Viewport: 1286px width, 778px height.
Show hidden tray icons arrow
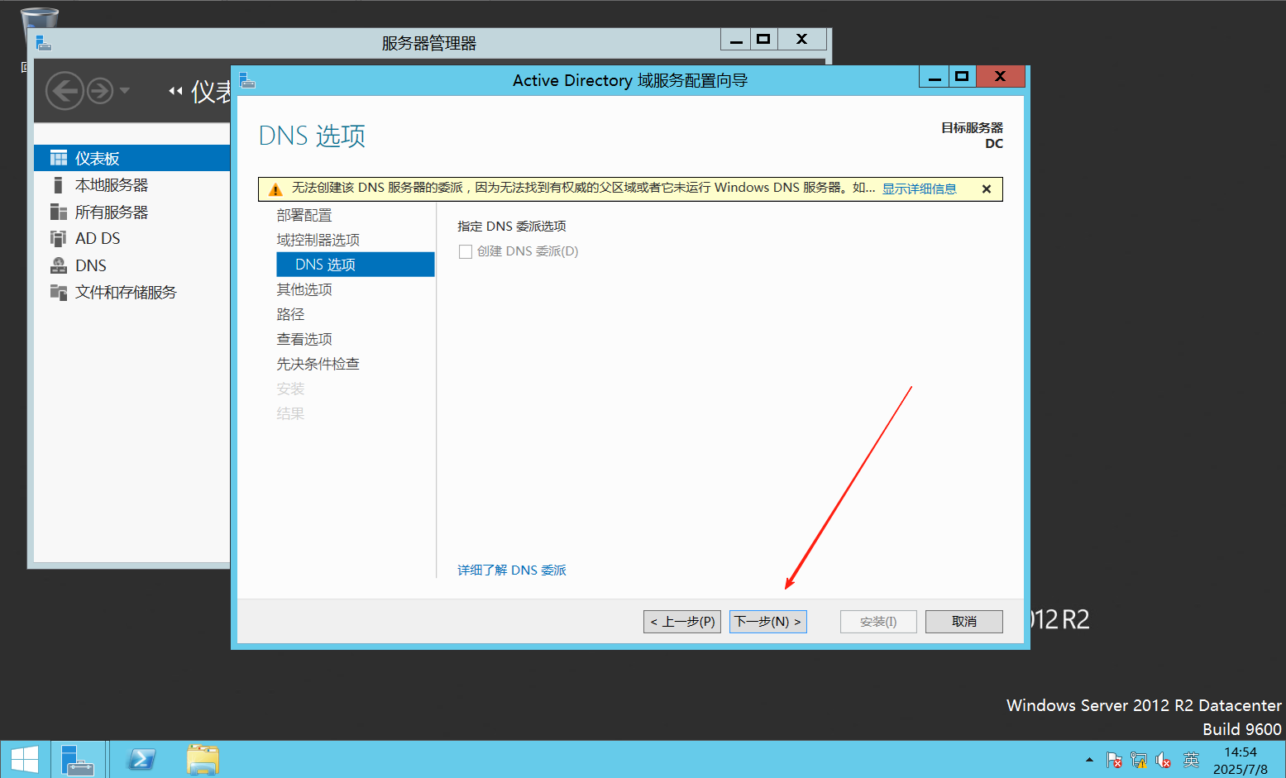(1089, 759)
